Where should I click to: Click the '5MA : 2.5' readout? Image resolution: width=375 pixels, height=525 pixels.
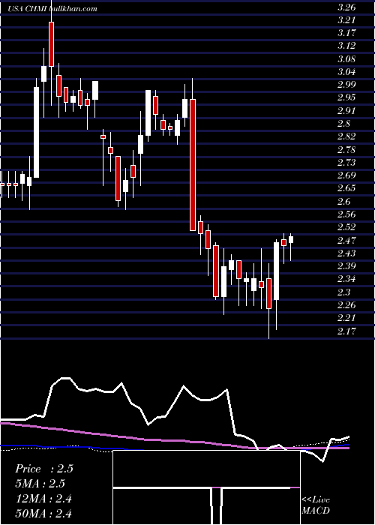pos(40,484)
